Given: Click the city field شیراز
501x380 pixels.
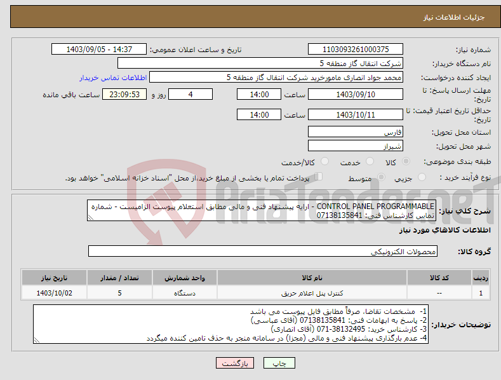Looking at the screenshot, I should [356, 146].
